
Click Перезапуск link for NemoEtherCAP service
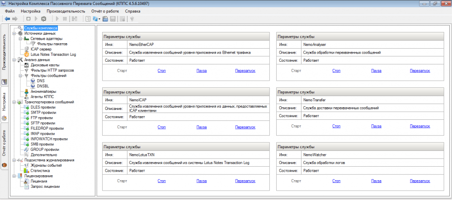click(245, 71)
